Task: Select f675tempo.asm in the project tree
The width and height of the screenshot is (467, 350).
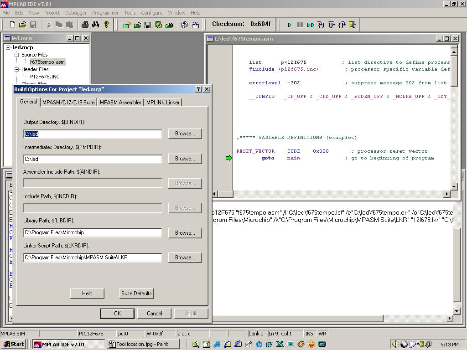Action: (47, 62)
